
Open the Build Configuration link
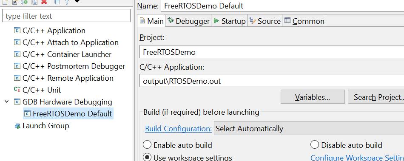(x=179, y=128)
